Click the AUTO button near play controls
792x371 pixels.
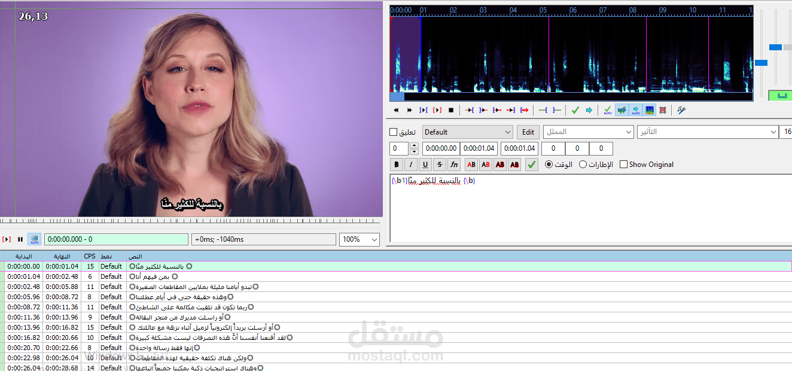coord(34,239)
